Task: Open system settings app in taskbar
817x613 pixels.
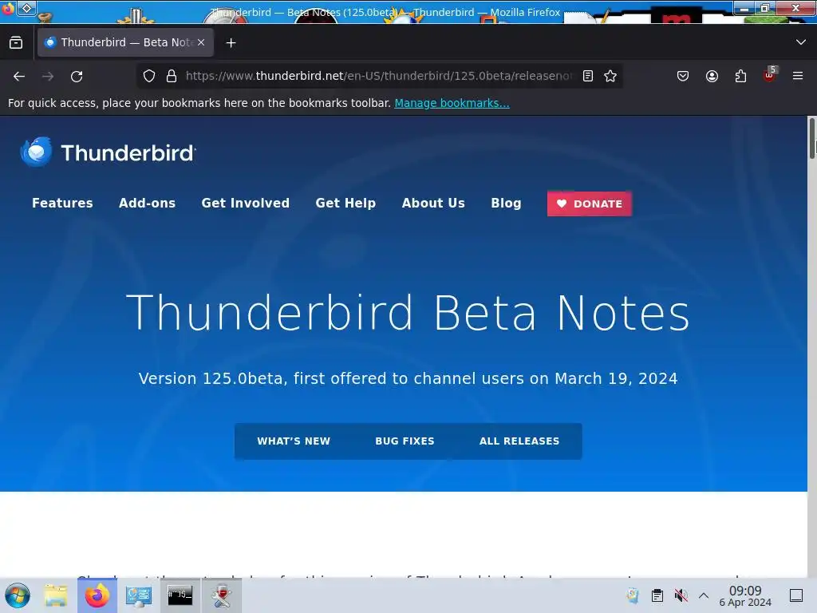Action: [139, 595]
